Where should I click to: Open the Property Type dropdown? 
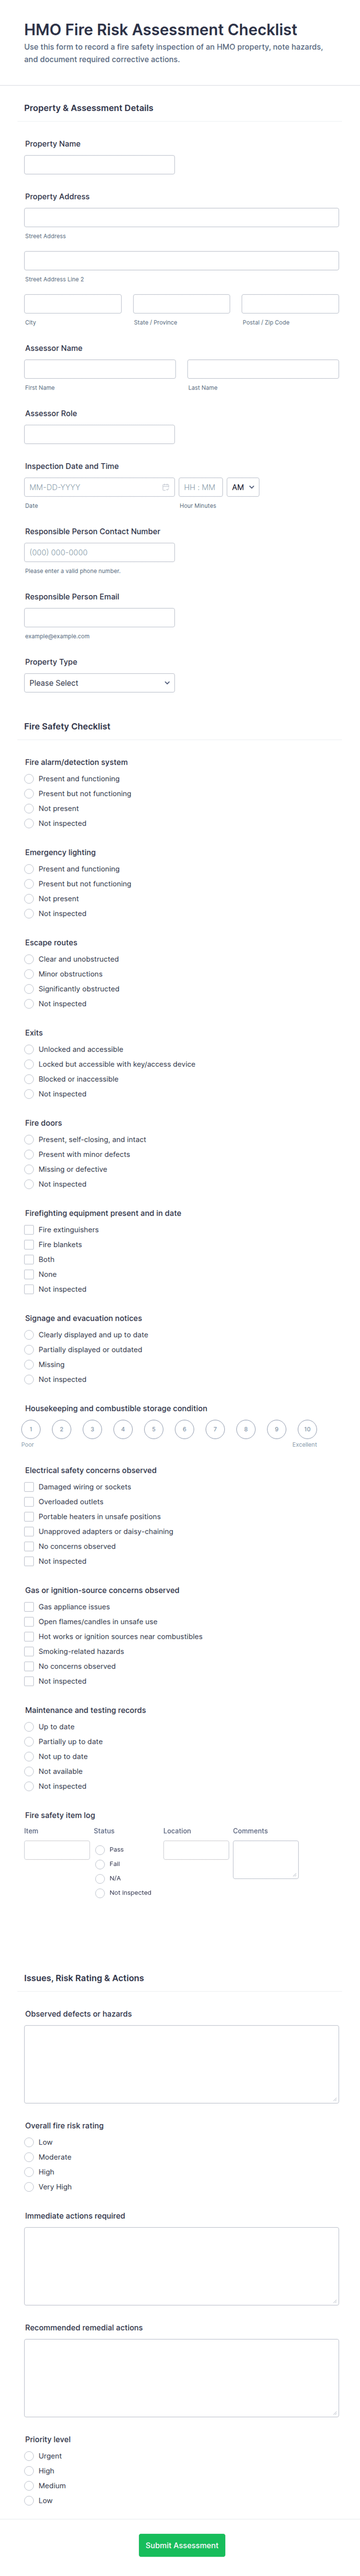(x=100, y=682)
